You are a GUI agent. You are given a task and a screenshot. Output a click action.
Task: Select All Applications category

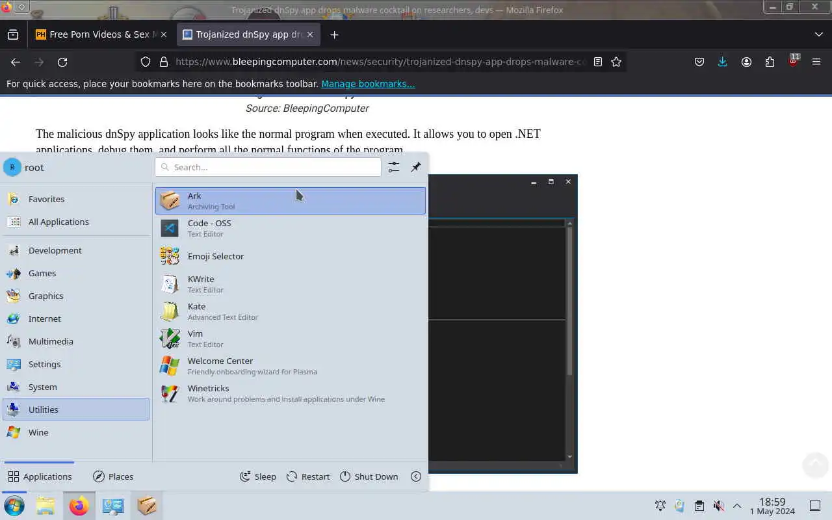click(x=76, y=222)
